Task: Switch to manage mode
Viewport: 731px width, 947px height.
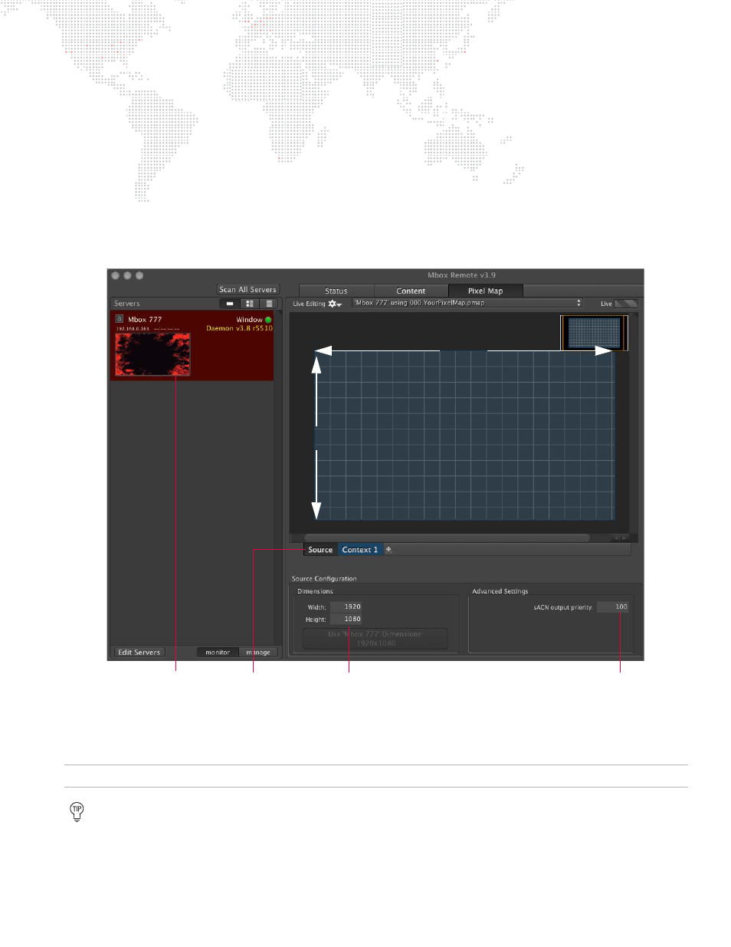Action: (x=258, y=653)
